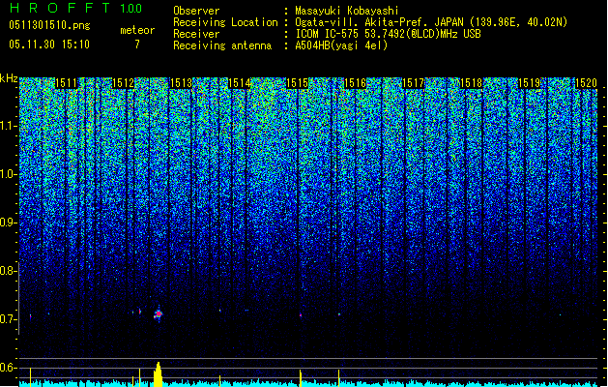Click the 0.7 frequency axis label
Image resolution: width=608 pixels, height=387 pixels.
pos(9,319)
